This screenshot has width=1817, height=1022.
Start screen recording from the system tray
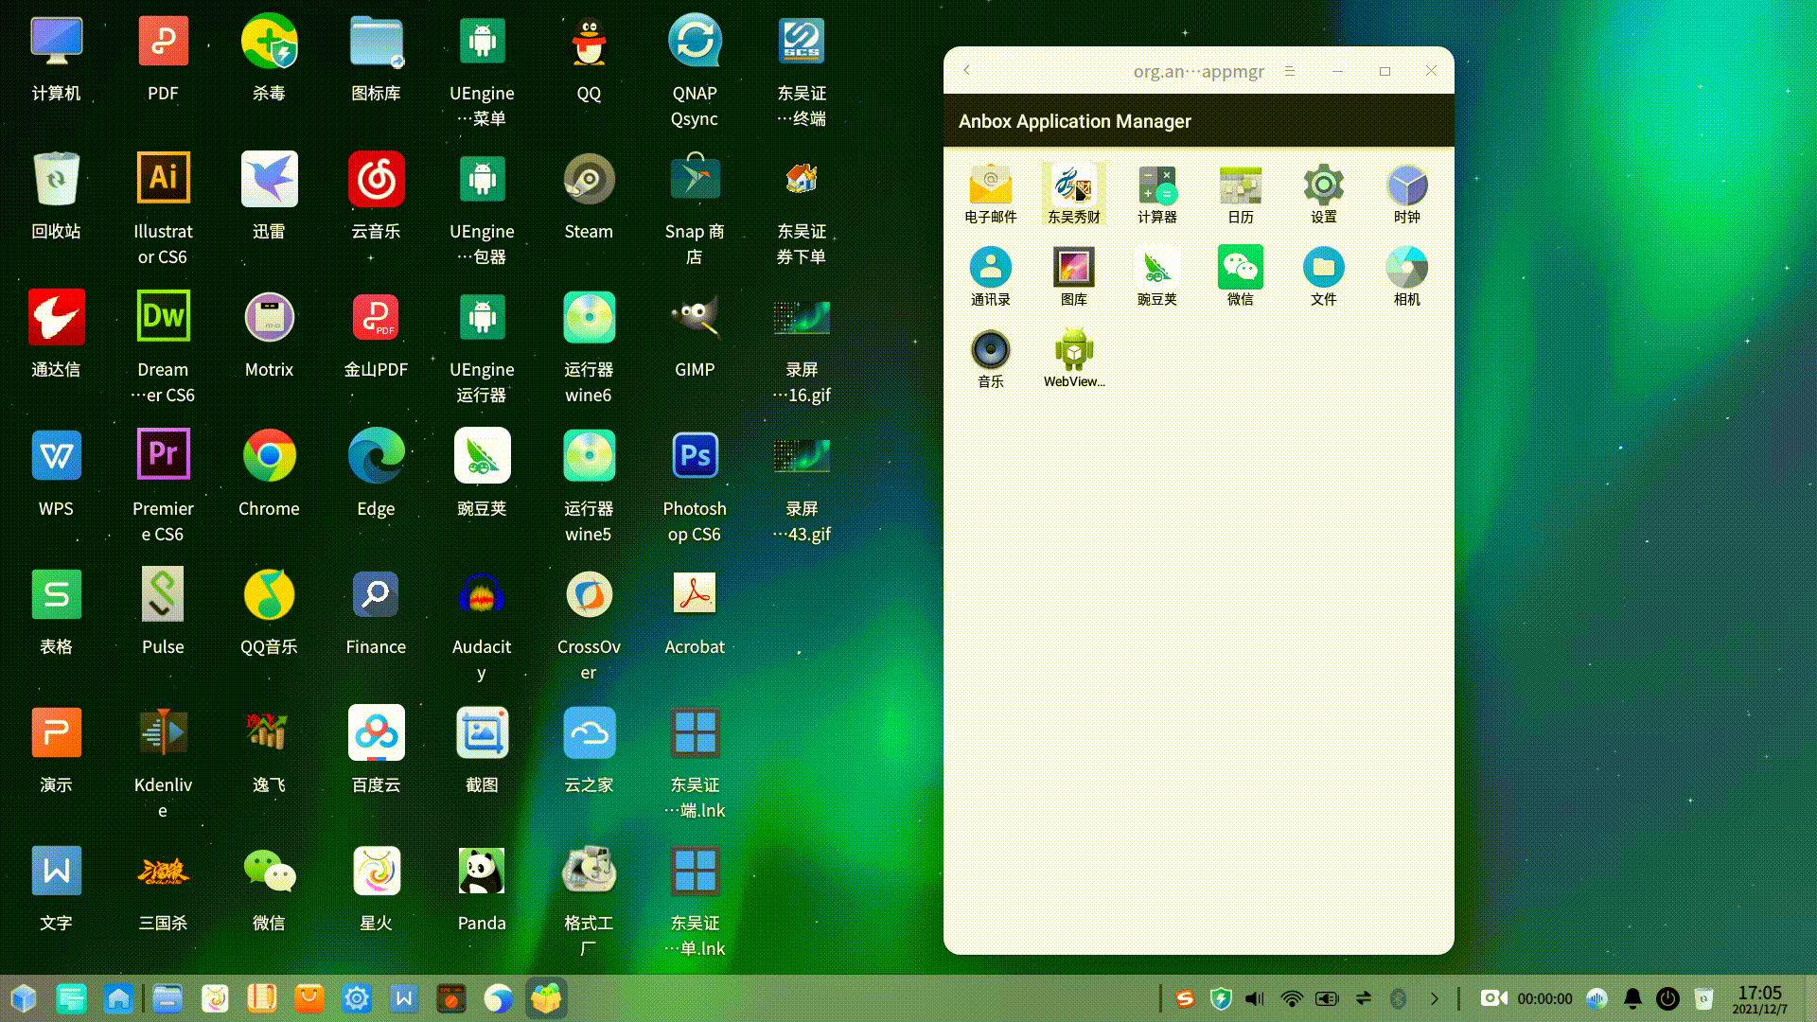[1494, 997]
